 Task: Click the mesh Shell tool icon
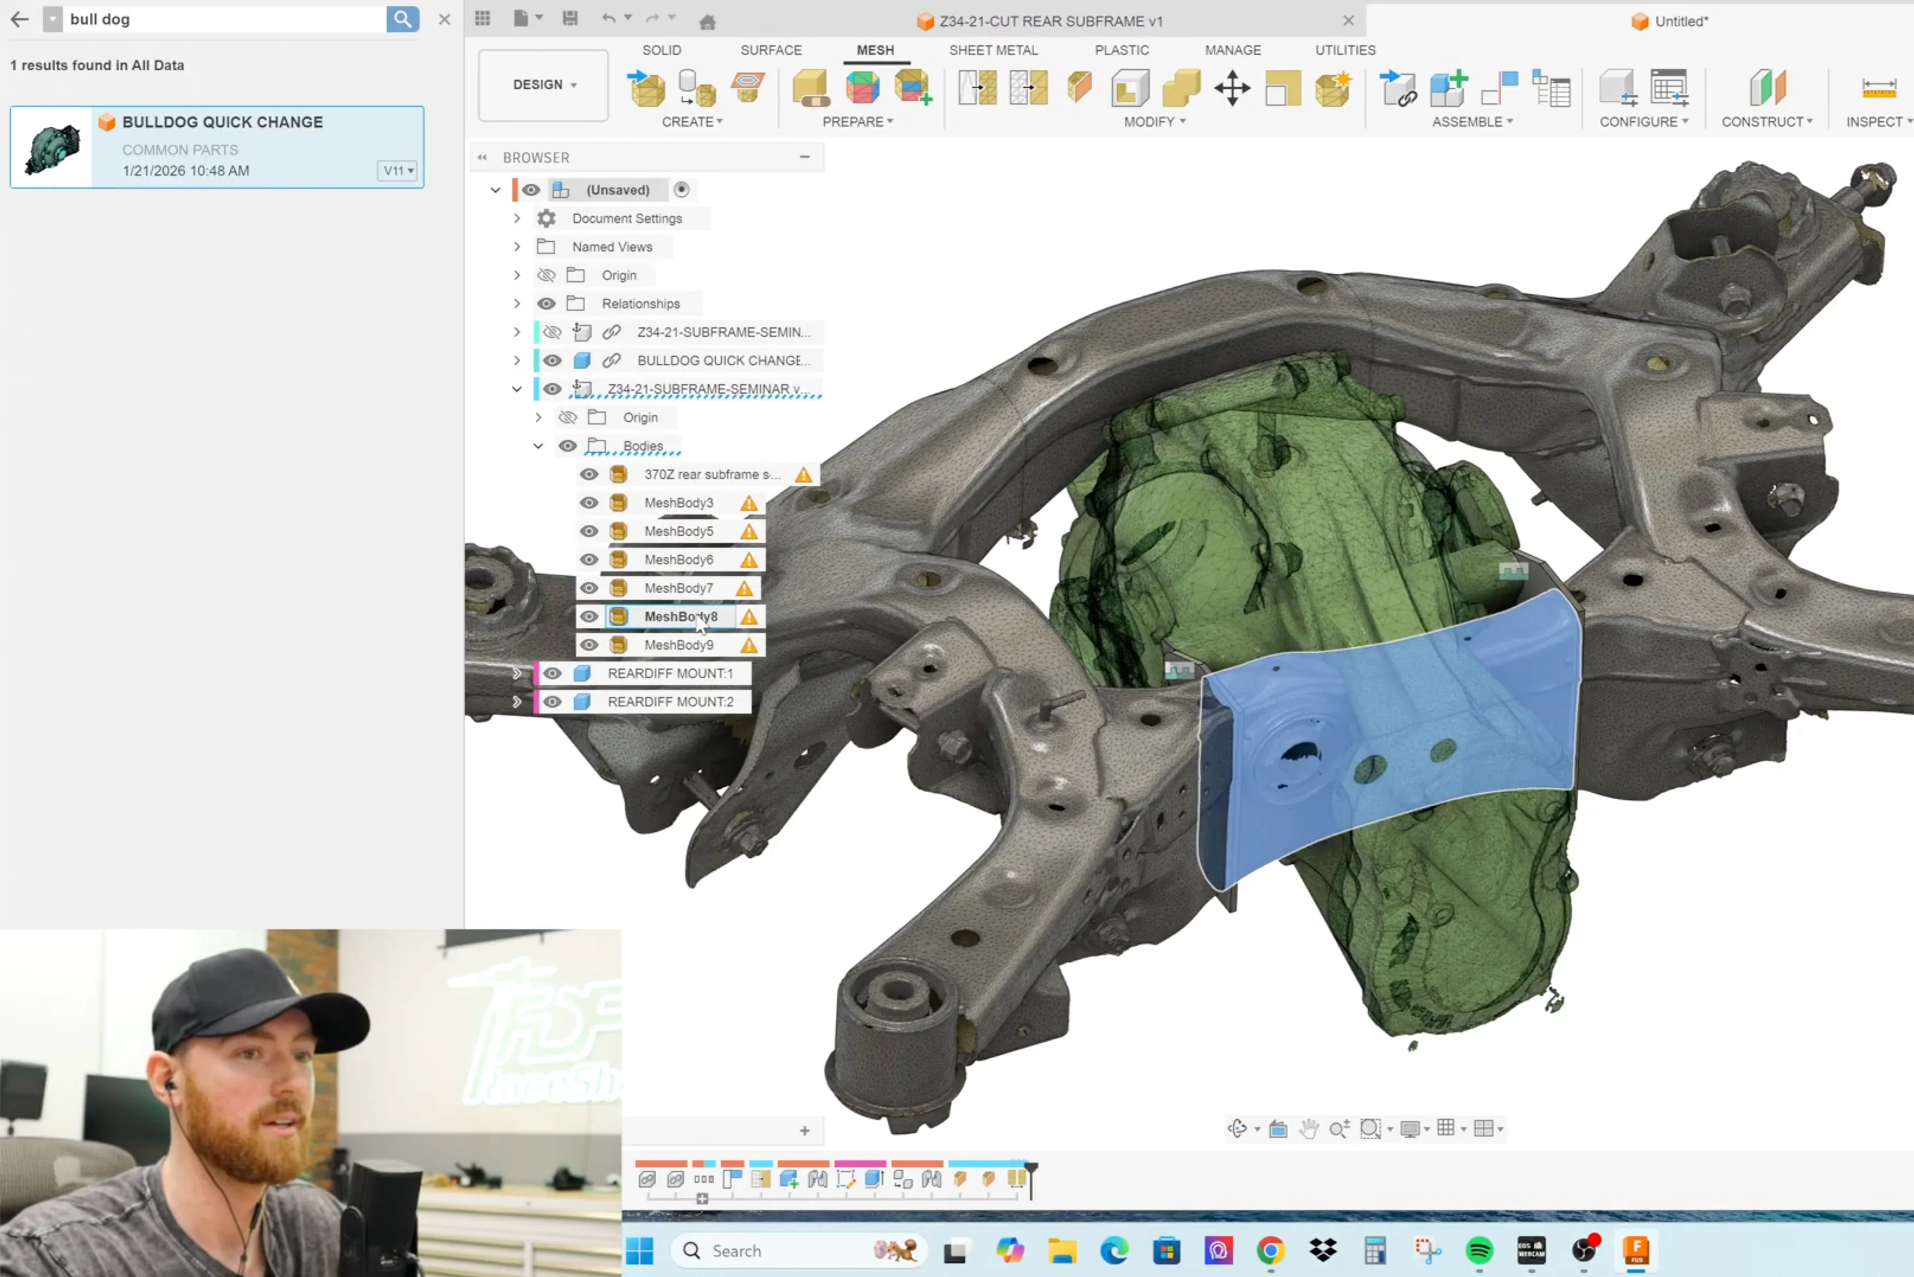click(x=1130, y=88)
